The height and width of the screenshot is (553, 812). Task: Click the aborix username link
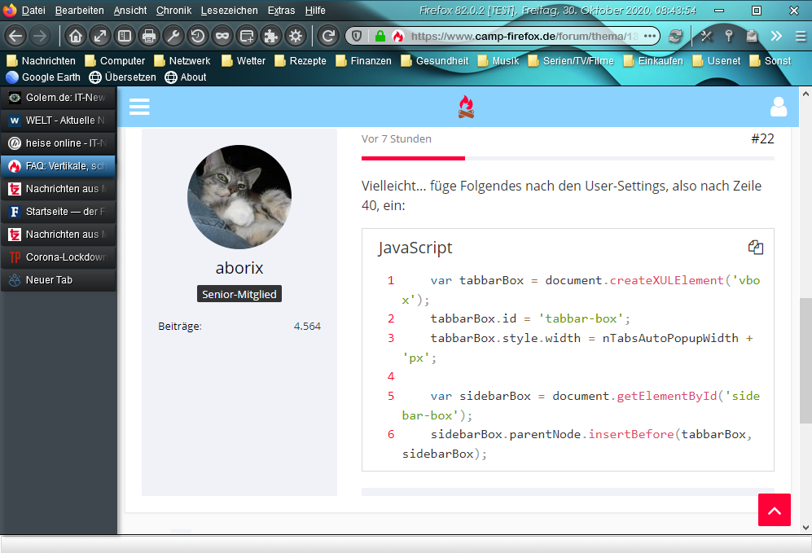(239, 268)
